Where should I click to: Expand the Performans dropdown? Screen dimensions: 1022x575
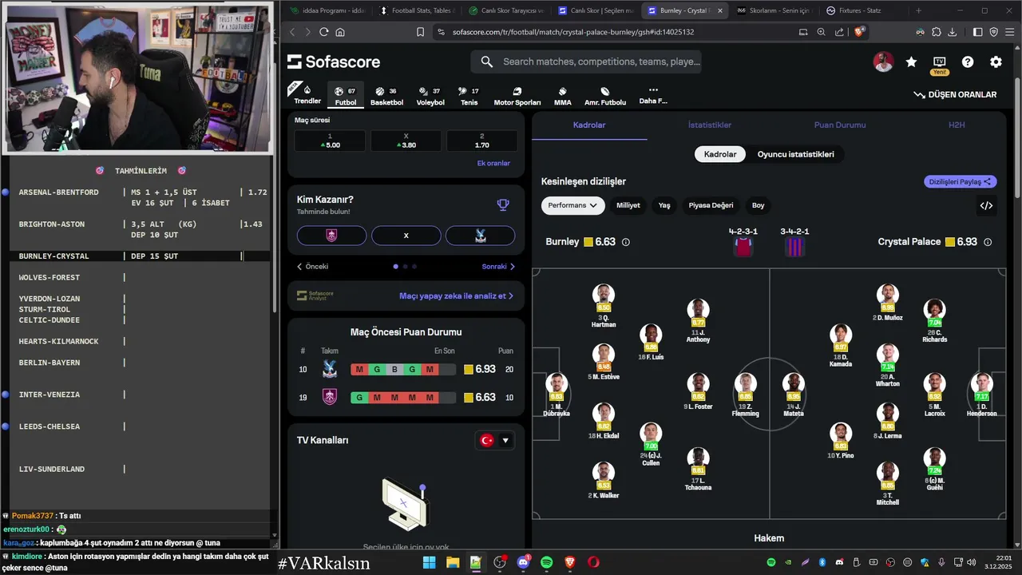tap(573, 205)
